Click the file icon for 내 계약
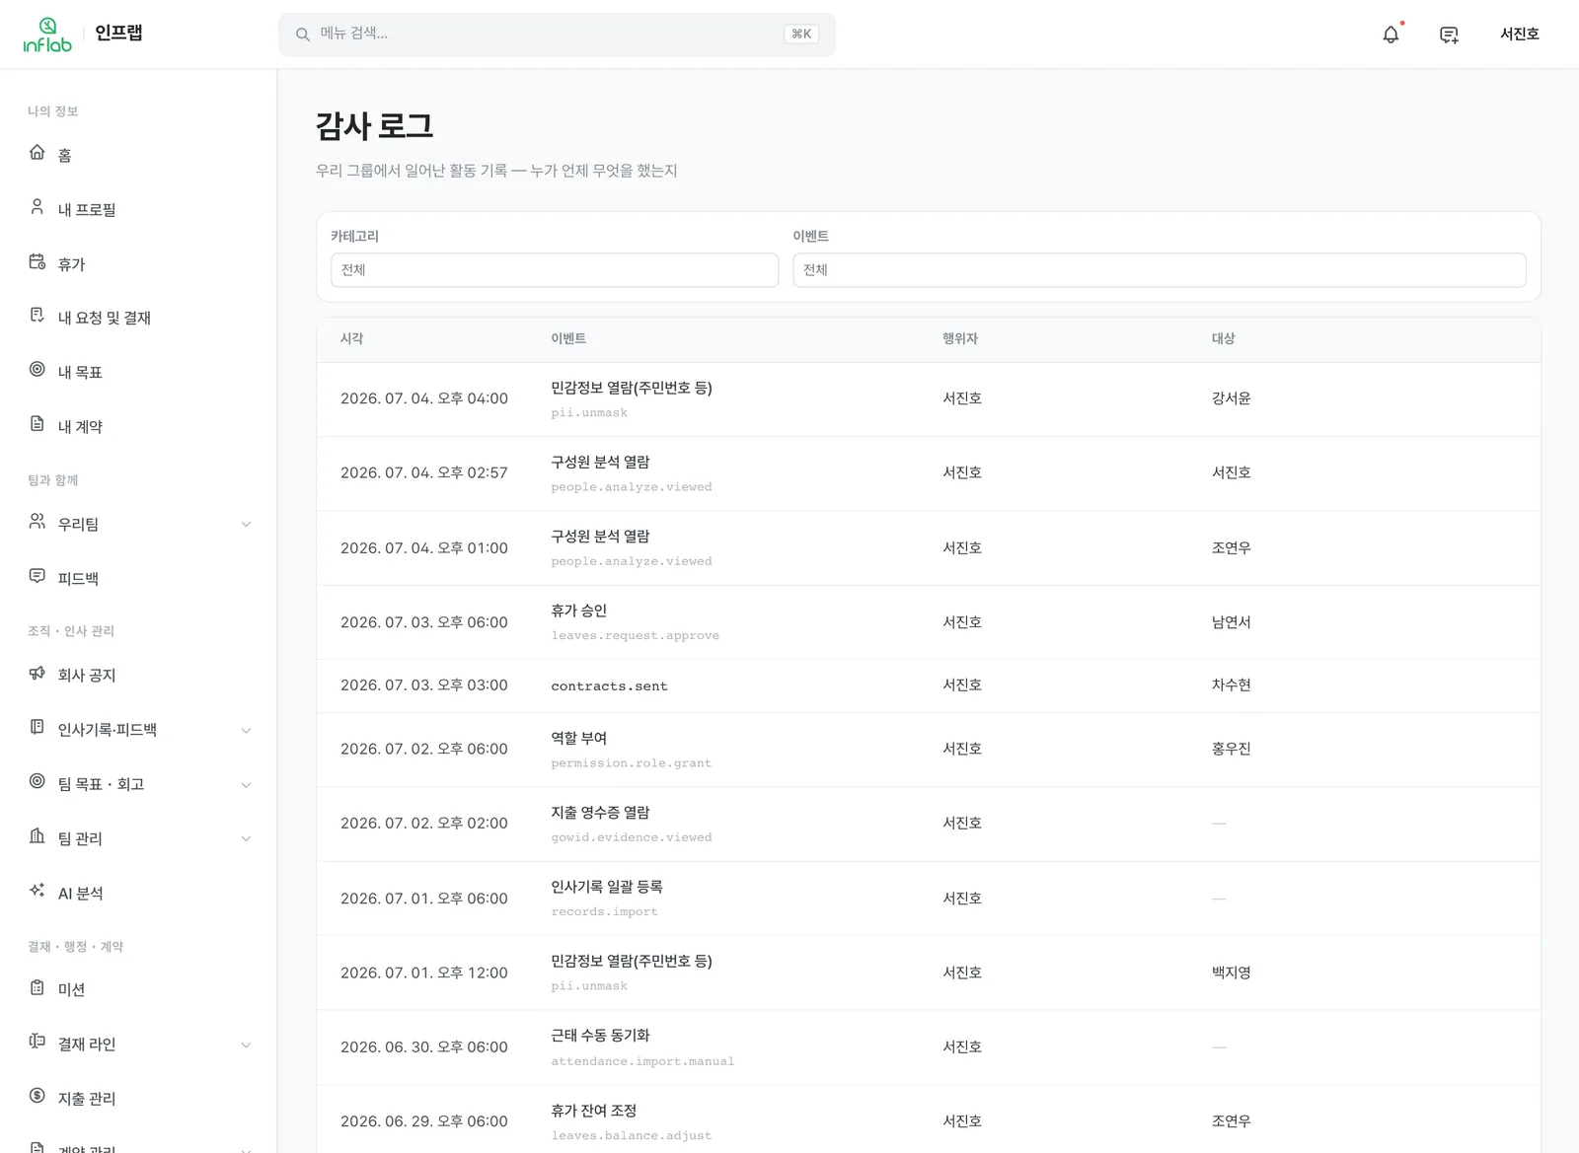The height and width of the screenshot is (1153, 1579). click(38, 424)
